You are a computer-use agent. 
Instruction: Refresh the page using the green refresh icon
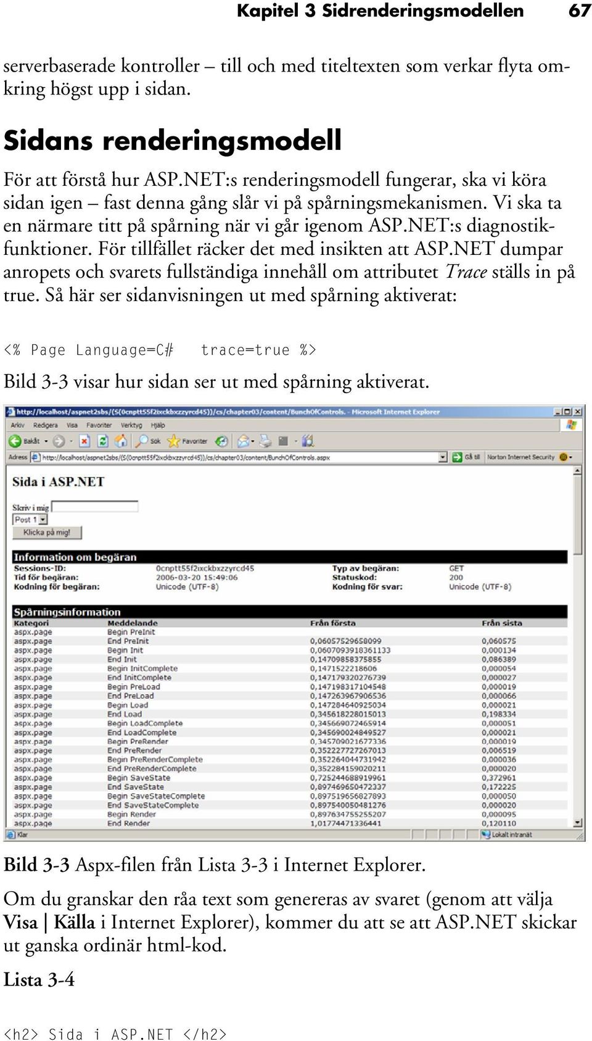103,441
